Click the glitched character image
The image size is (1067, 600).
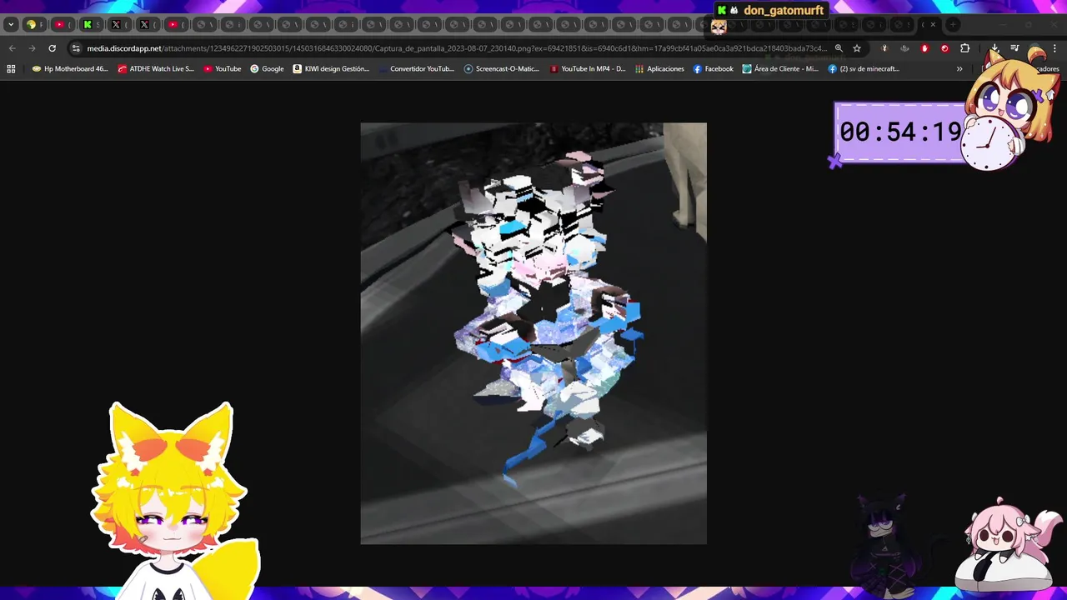(533, 333)
